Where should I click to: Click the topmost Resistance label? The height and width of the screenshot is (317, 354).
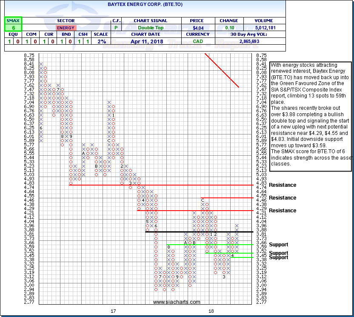point(283,185)
